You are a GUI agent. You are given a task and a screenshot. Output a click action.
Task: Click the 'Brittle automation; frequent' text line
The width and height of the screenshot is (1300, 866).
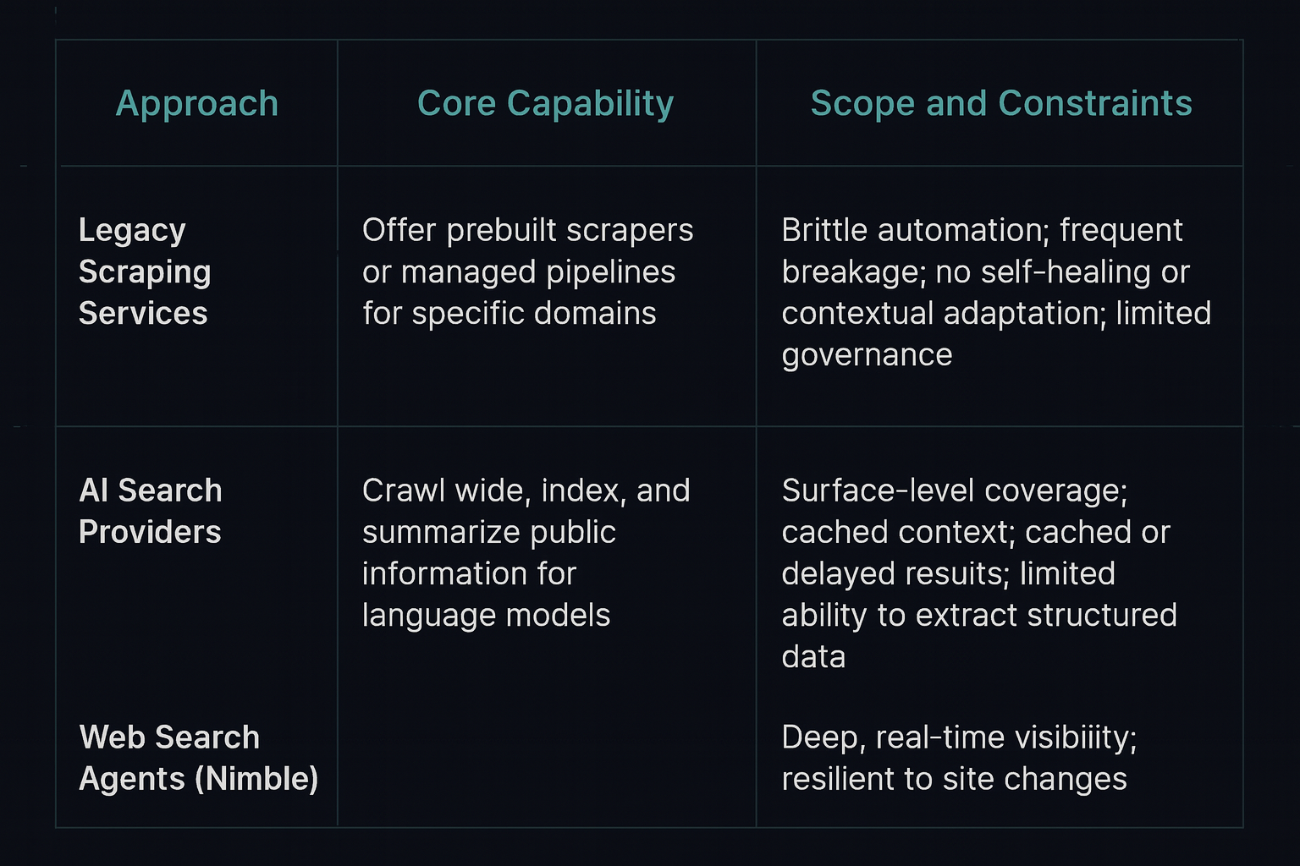pos(982,231)
